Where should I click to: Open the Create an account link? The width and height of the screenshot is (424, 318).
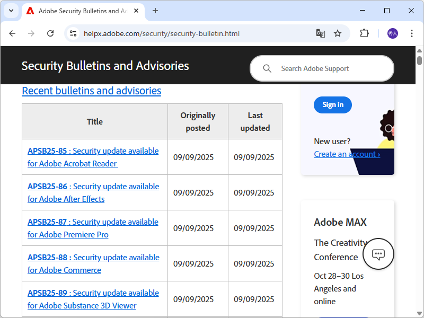coord(347,154)
